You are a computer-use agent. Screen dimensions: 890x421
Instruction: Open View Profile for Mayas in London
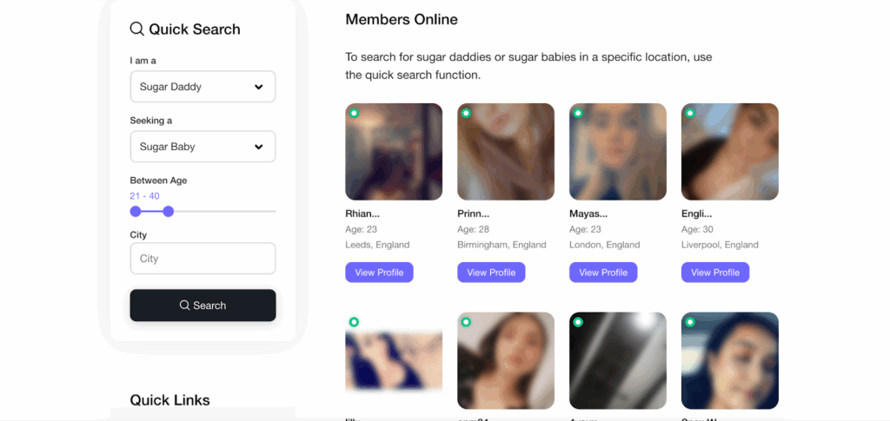pyautogui.click(x=603, y=273)
